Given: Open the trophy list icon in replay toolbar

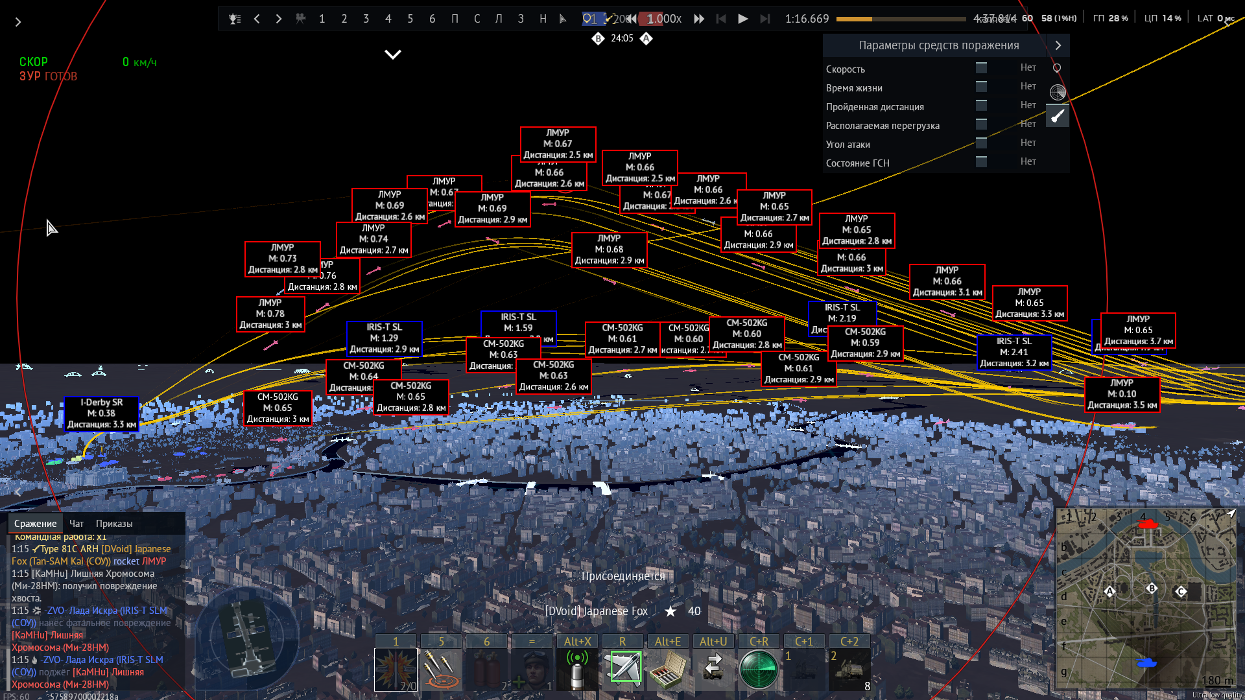Looking at the screenshot, I should pos(235,19).
